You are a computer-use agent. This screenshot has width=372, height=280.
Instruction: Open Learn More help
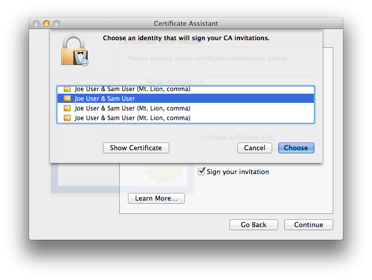[156, 199]
